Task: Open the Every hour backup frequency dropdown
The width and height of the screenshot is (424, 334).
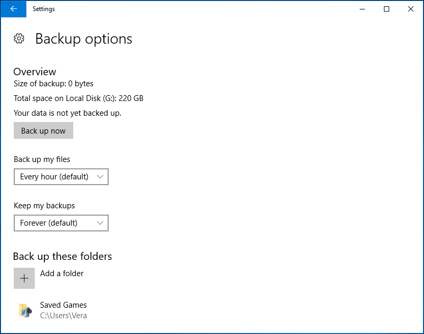Action: click(x=61, y=177)
